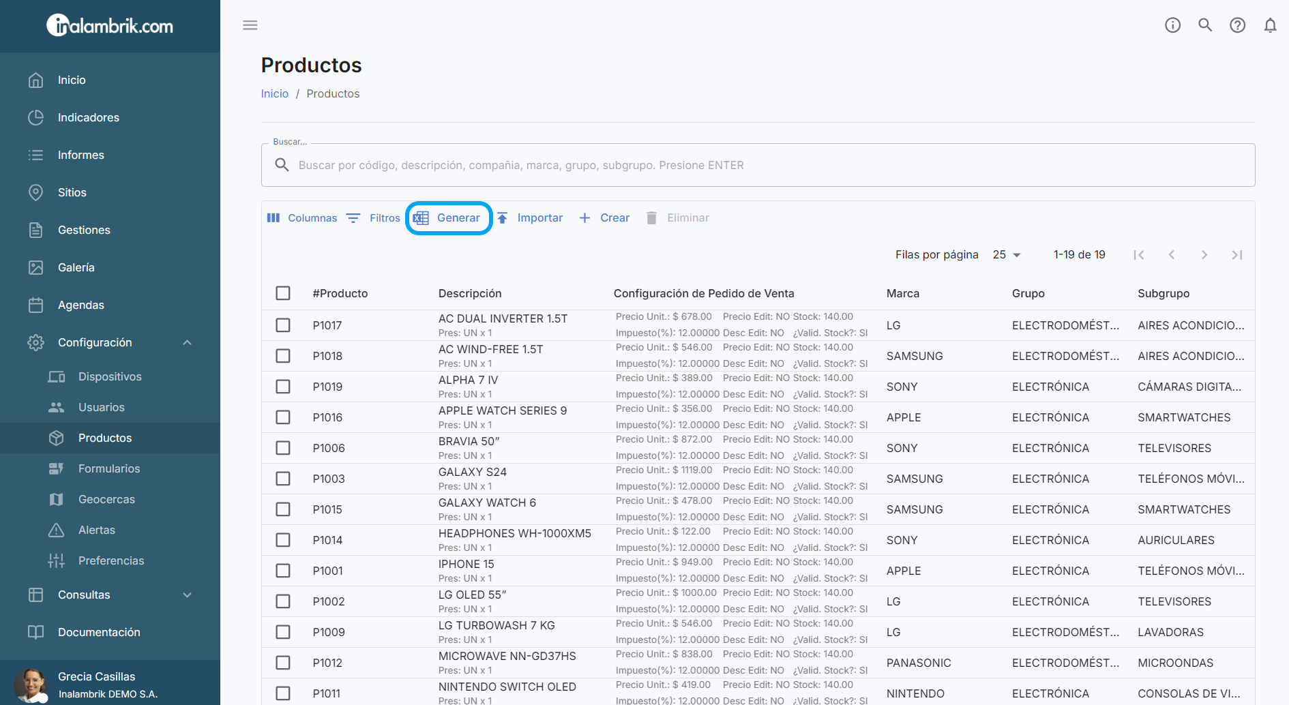
Task: Toggle the select-all header checkbox
Action: [x=283, y=293]
